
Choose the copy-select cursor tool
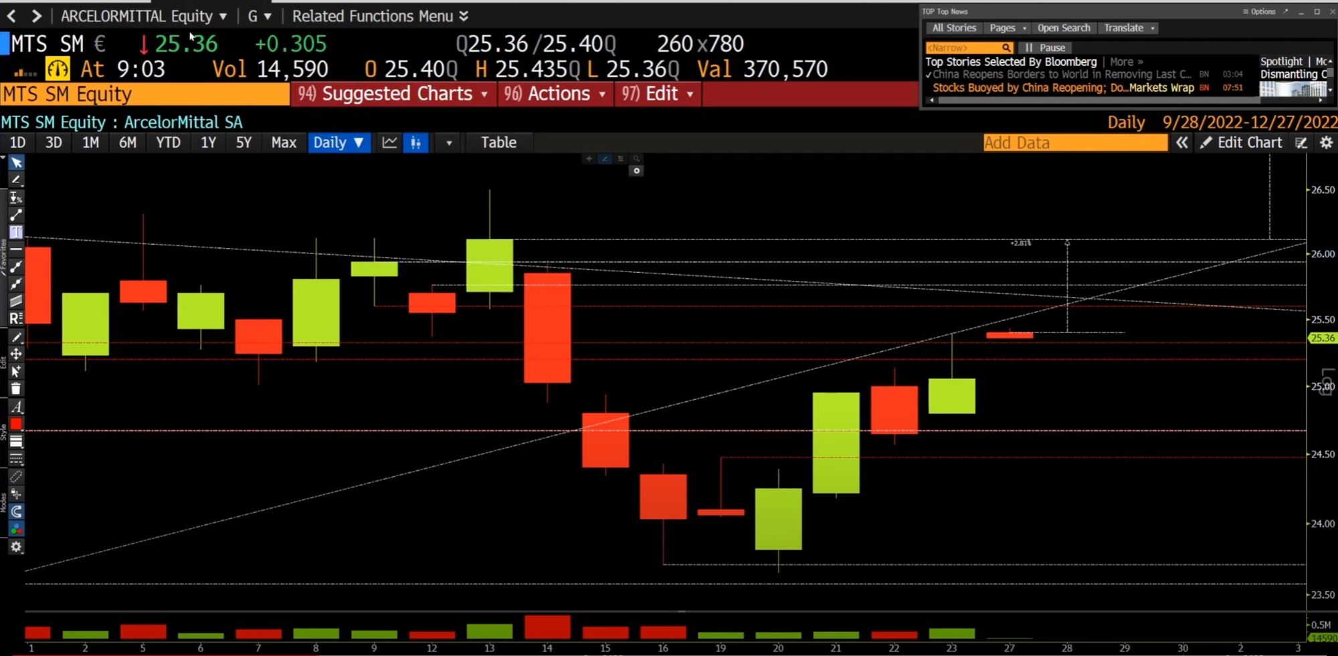pos(16,371)
